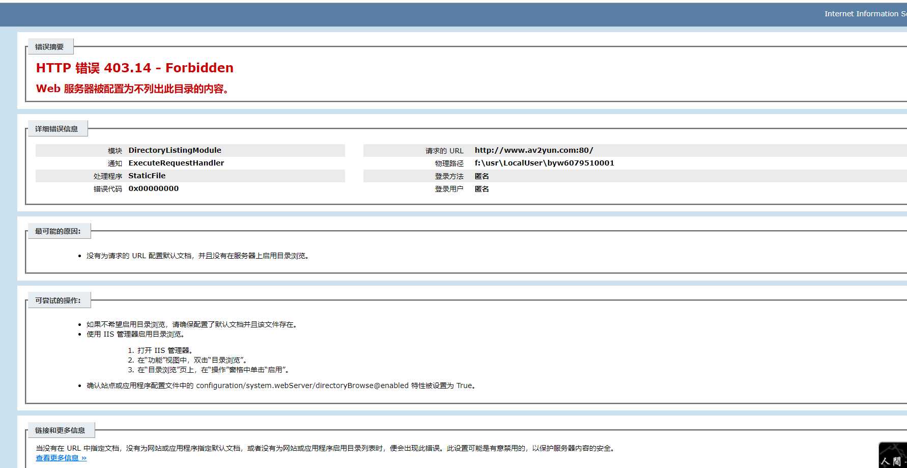
Task: Click the HTTP 错误 403.14 - Forbidden heading
Action: 135,68
